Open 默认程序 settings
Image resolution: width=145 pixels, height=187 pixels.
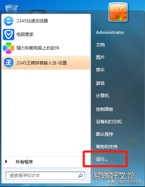pyautogui.click(x=105, y=134)
